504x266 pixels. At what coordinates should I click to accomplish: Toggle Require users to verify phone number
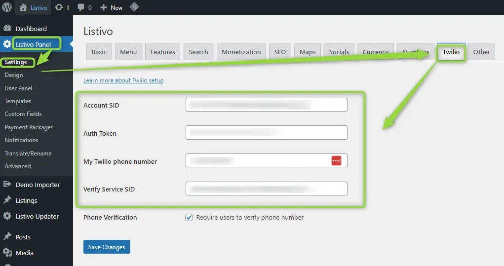pos(189,218)
